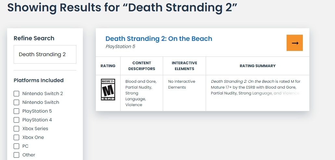335x160 pixels.
Task: Toggle the PlayStation 5 platform filter
Action: pos(17,111)
